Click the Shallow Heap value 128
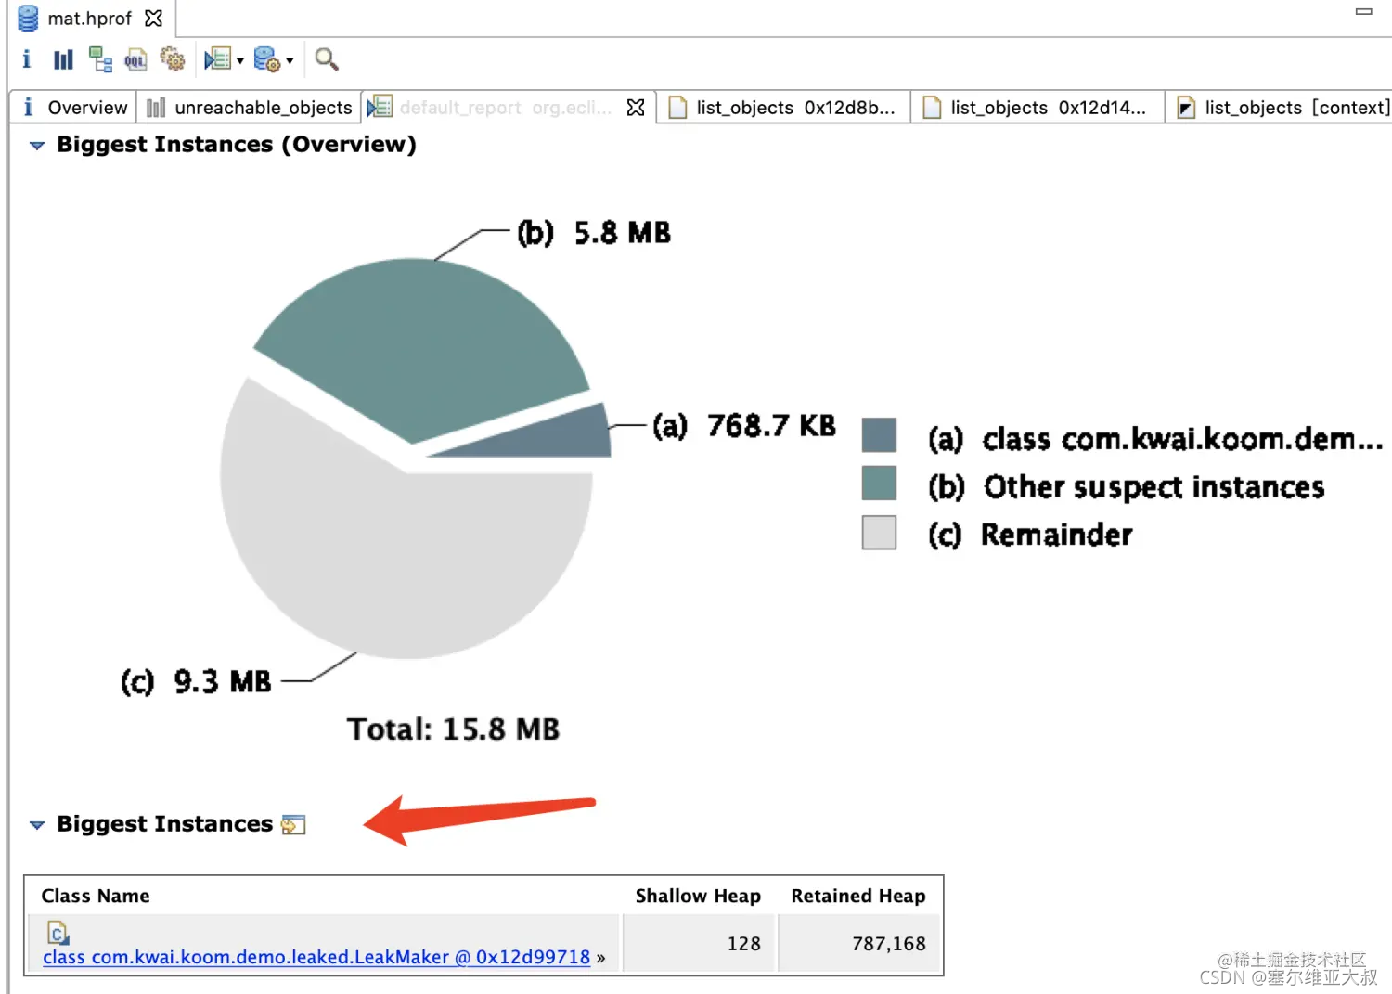The width and height of the screenshot is (1392, 994). click(x=743, y=944)
